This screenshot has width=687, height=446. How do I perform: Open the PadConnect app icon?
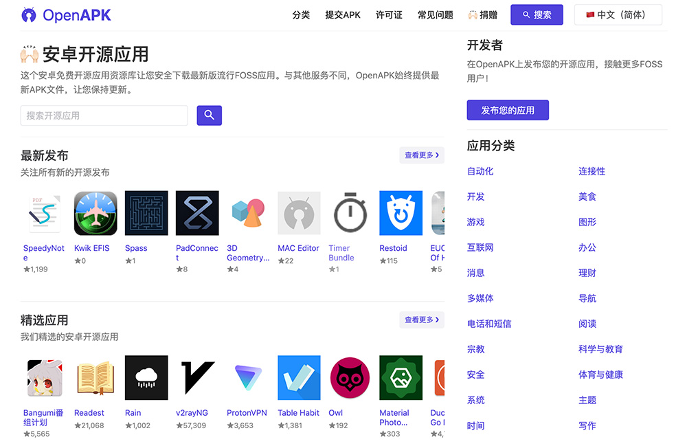click(x=197, y=213)
